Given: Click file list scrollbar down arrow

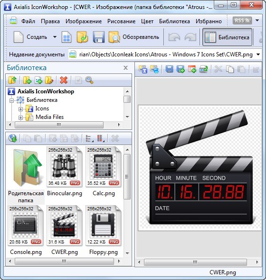Looking at the screenshot, I should click(127, 253).
